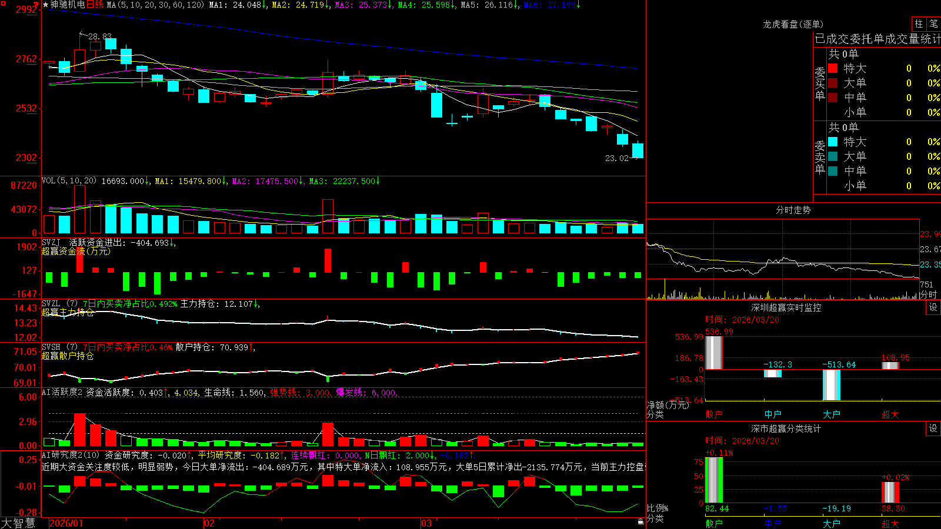
Task: Click the 委卖单 小单 row
Action: point(884,186)
